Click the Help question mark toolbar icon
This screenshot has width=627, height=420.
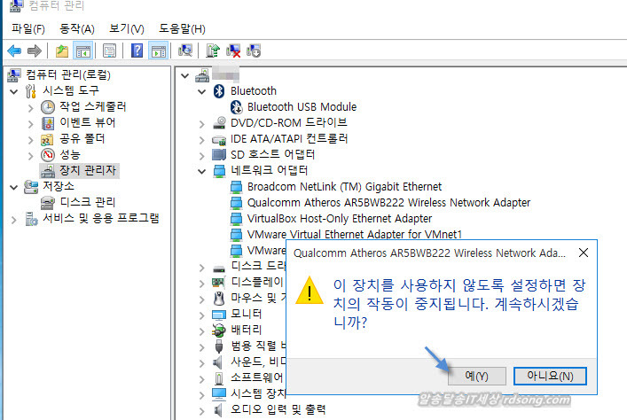point(137,51)
